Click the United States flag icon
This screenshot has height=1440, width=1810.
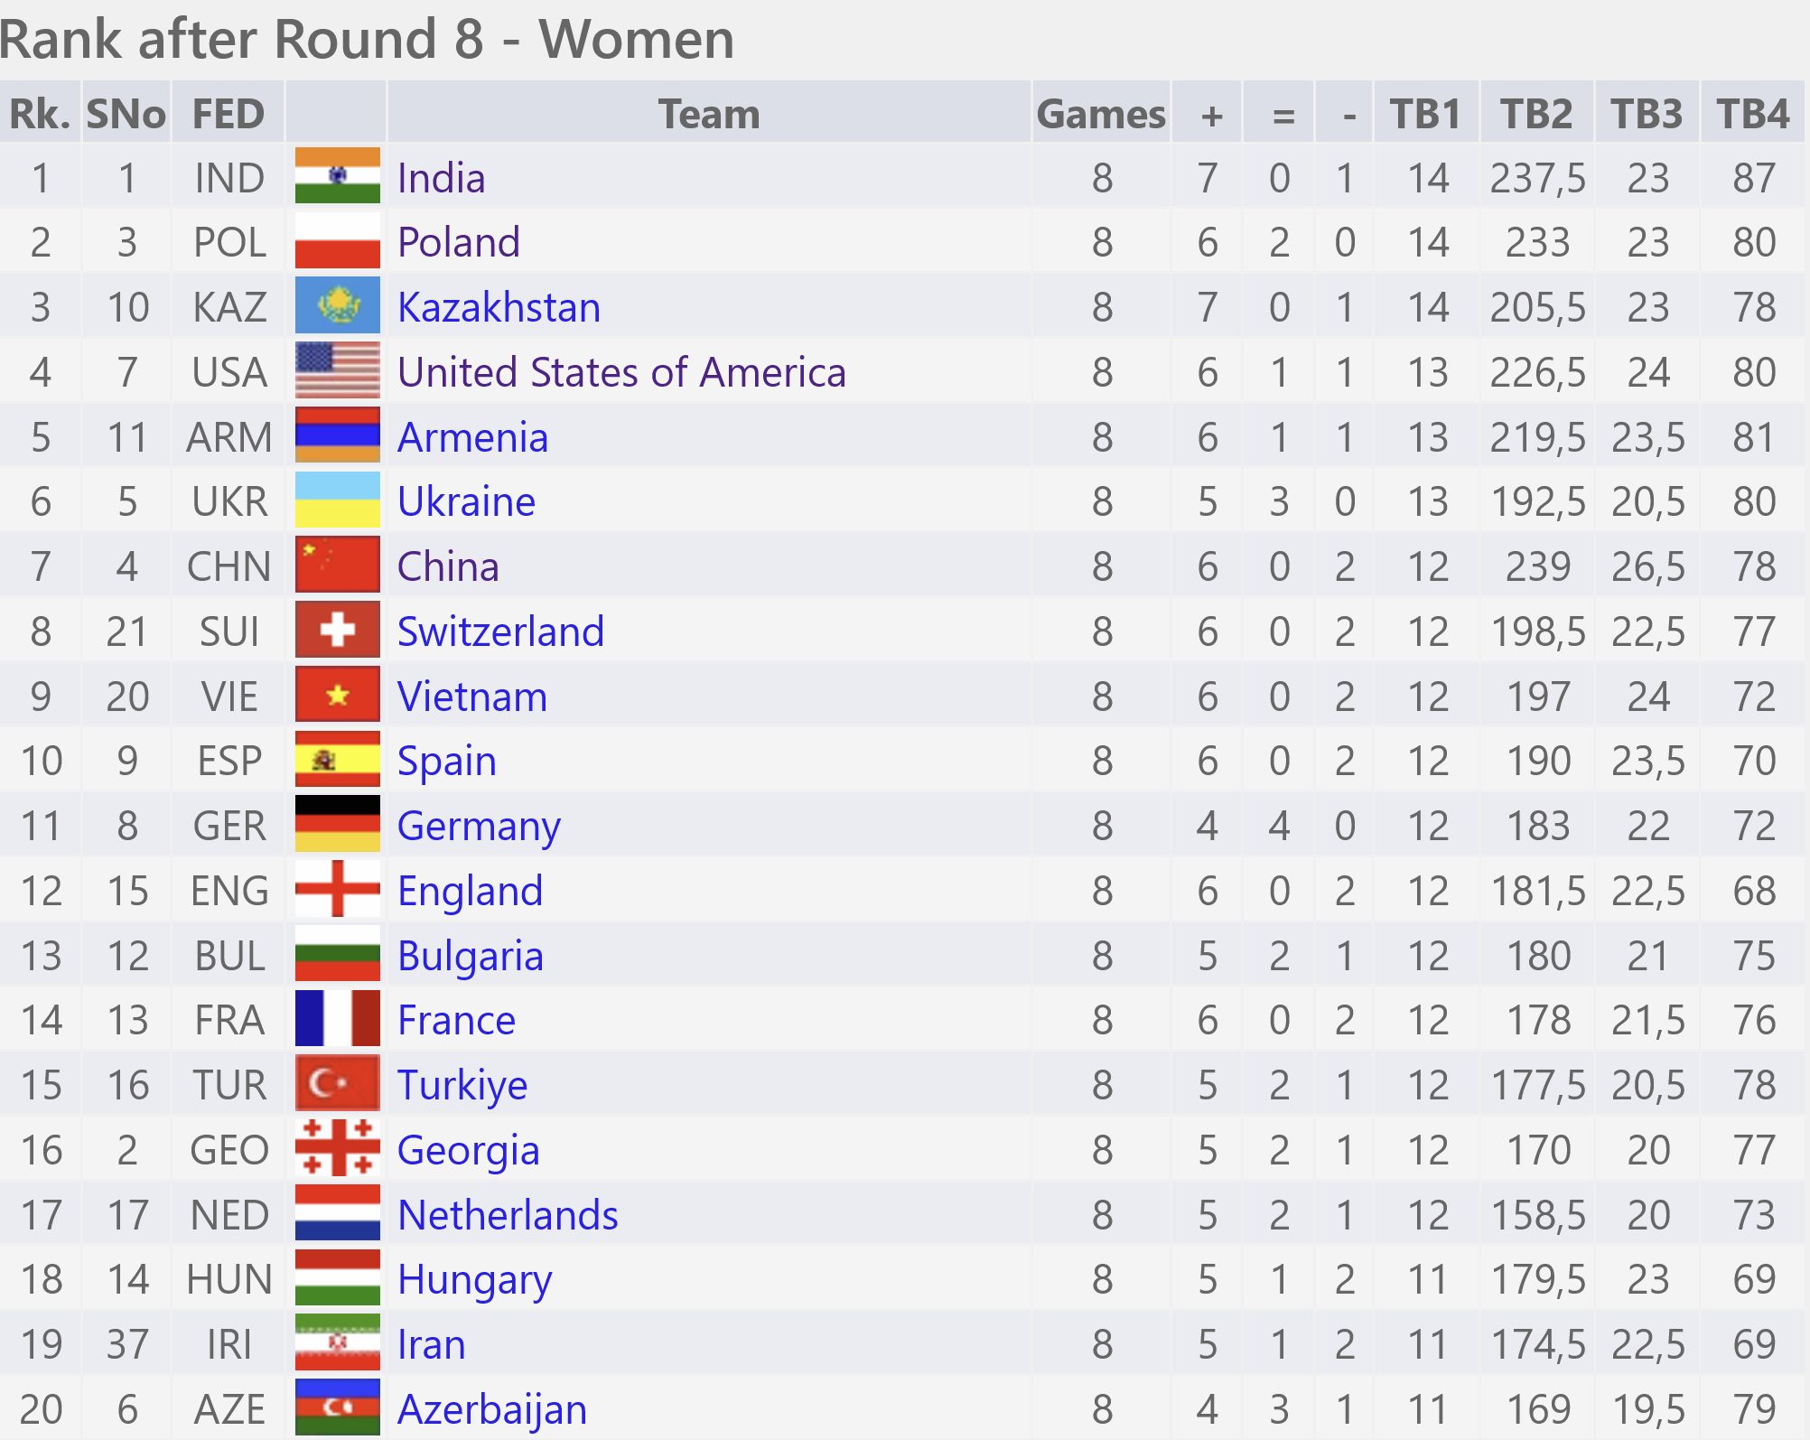(x=337, y=371)
